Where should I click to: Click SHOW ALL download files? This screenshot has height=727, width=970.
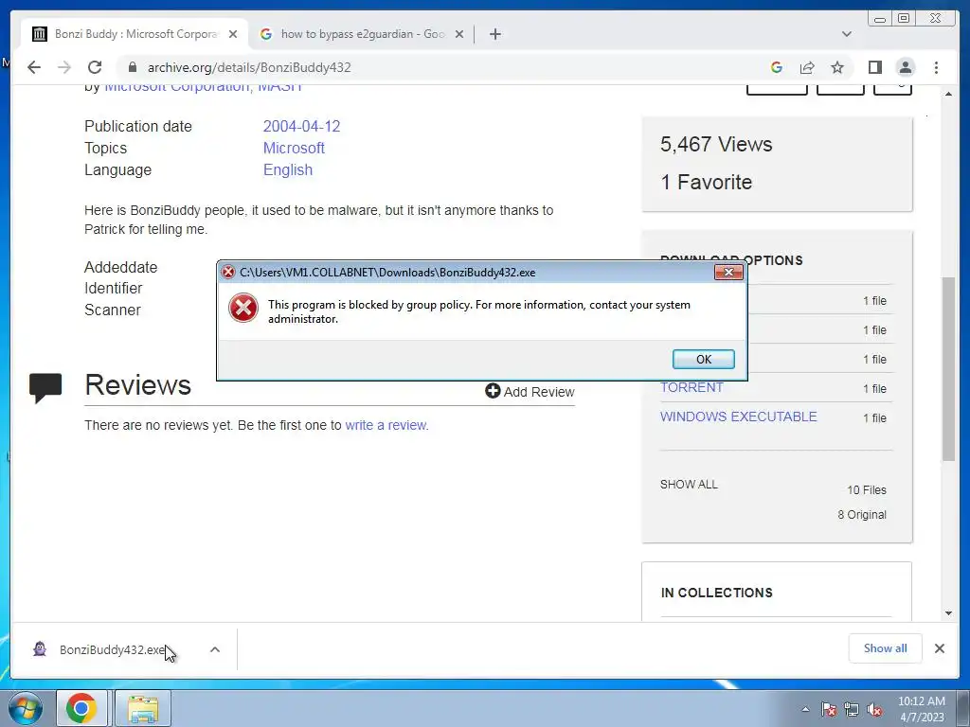coord(689,484)
